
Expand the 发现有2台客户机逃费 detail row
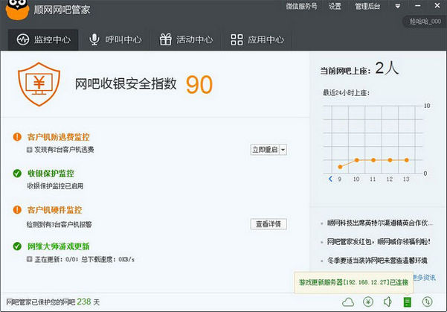pos(29,150)
